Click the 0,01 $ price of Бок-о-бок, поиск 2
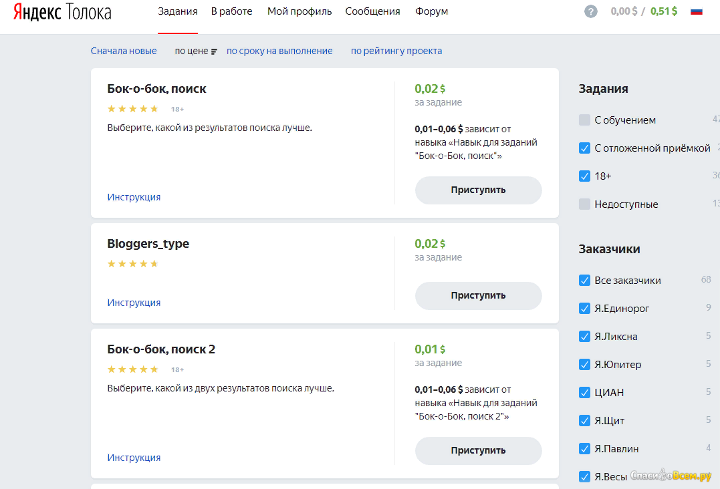720x489 pixels. point(430,349)
